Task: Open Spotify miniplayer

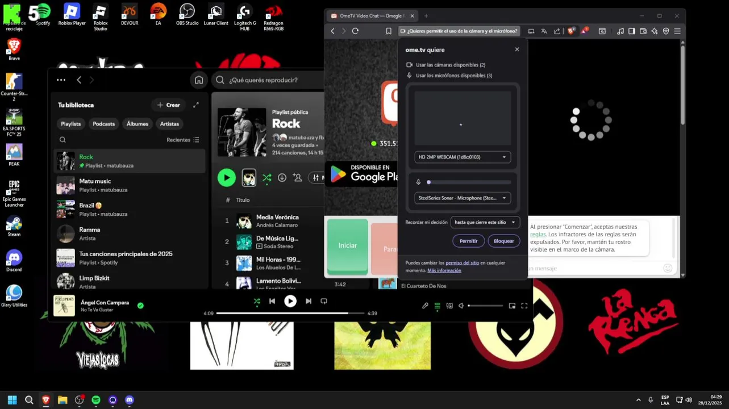Action: (x=512, y=306)
